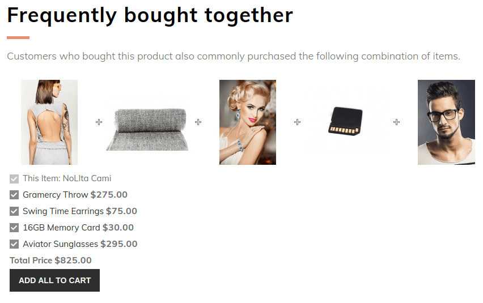The width and height of the screenshot is (483, 303).
Task: Click plus icon before the sunglasses photo
Action: click(x=396, y=122)
